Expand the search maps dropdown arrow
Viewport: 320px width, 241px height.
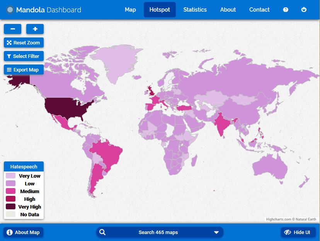pos(216,232)
